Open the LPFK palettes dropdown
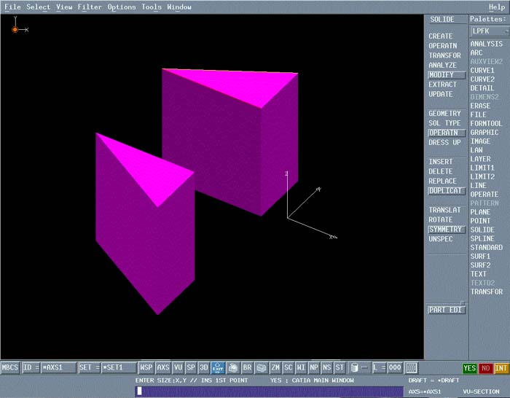 pyautogui.click(x=489, y=31)
